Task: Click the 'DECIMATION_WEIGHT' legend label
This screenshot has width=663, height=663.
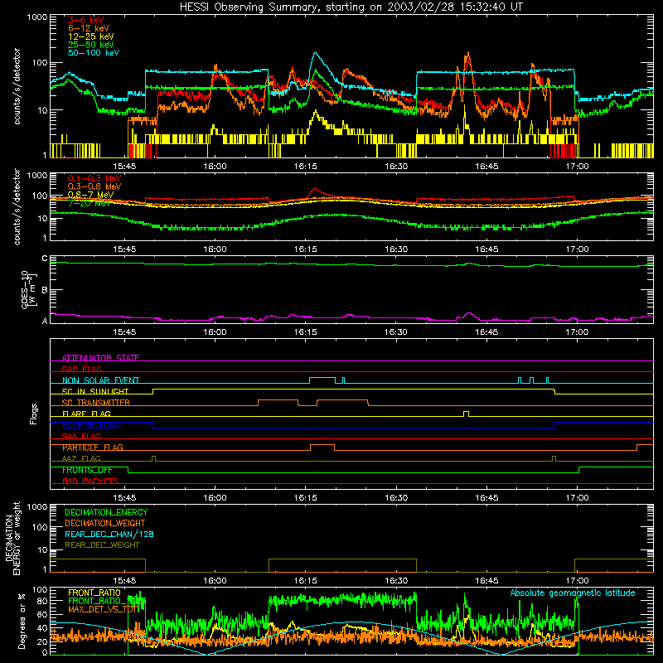Action: [x=105, y=523]
